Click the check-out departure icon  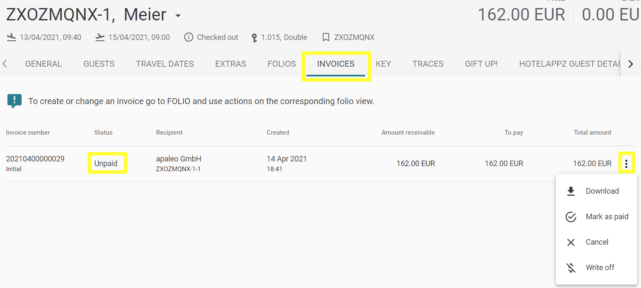100,37
